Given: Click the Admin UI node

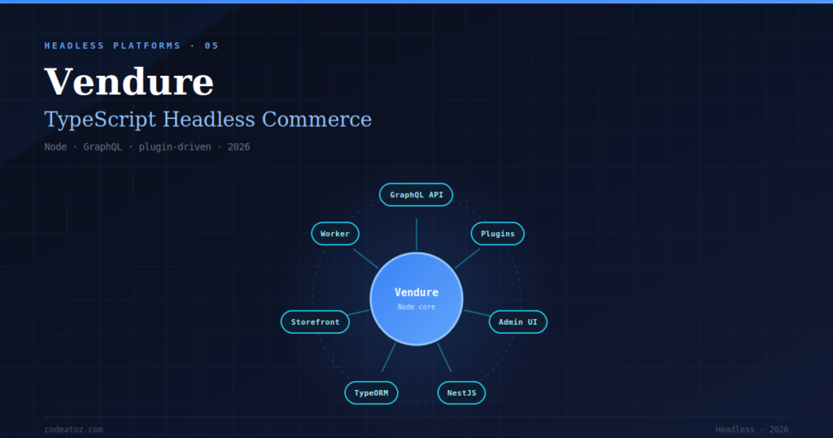Looking at the screenshot, I should coord(518,322).
